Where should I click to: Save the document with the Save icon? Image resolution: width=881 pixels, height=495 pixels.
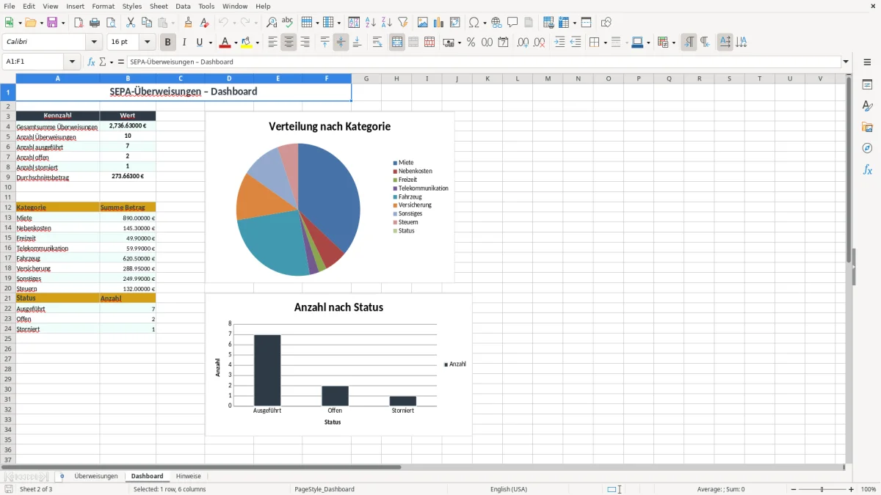tap(52, 23)
